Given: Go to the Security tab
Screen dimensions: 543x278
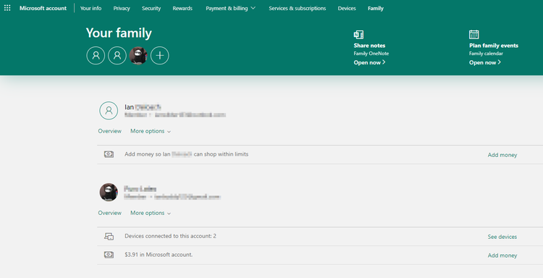Looking at the screenshot, I should pyautogui.click(x=151, y=8).
